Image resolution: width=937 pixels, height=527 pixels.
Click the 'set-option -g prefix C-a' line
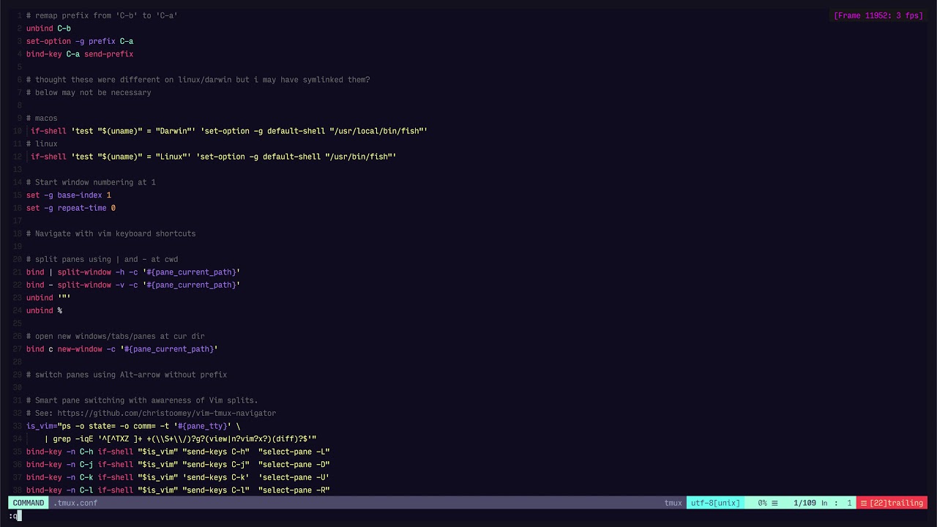pyautogui.click(x=80, y=42)
